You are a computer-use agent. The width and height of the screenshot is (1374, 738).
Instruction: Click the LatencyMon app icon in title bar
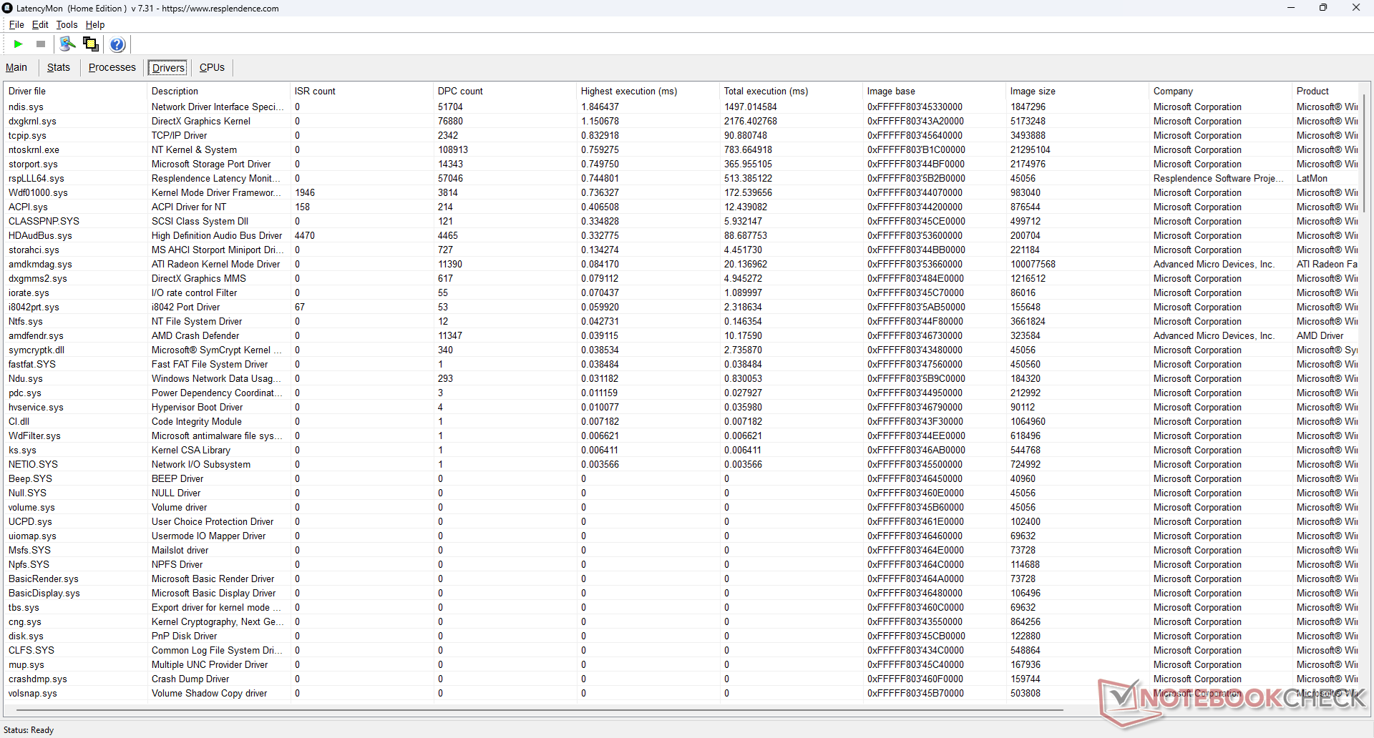(x=8, y=8)
